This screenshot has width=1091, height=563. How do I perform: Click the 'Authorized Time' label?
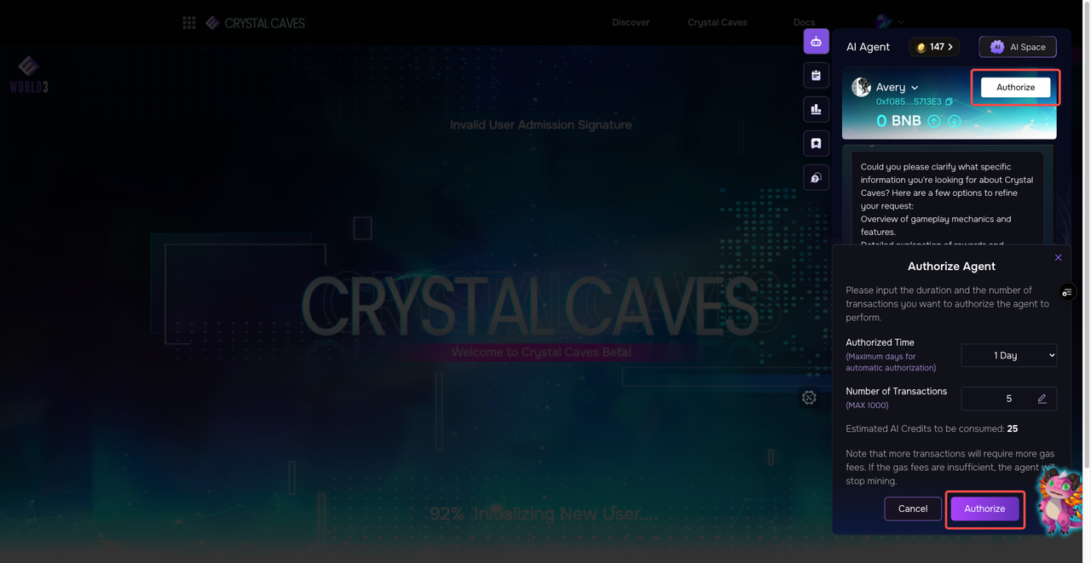coord(880,342)
